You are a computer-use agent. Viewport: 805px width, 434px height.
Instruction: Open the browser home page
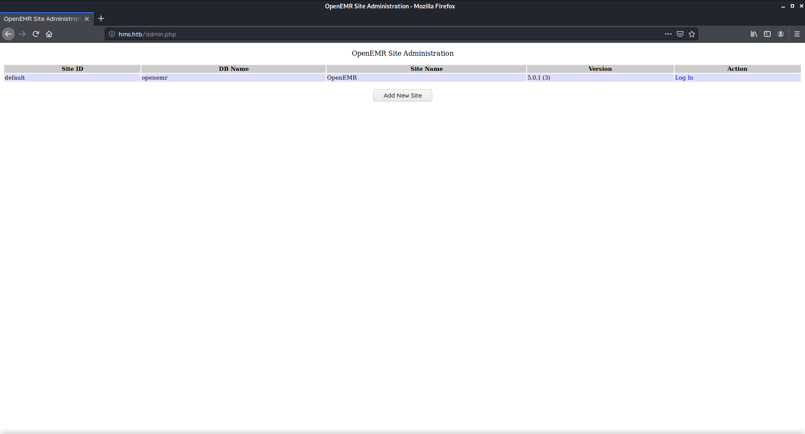click(49, 34)
